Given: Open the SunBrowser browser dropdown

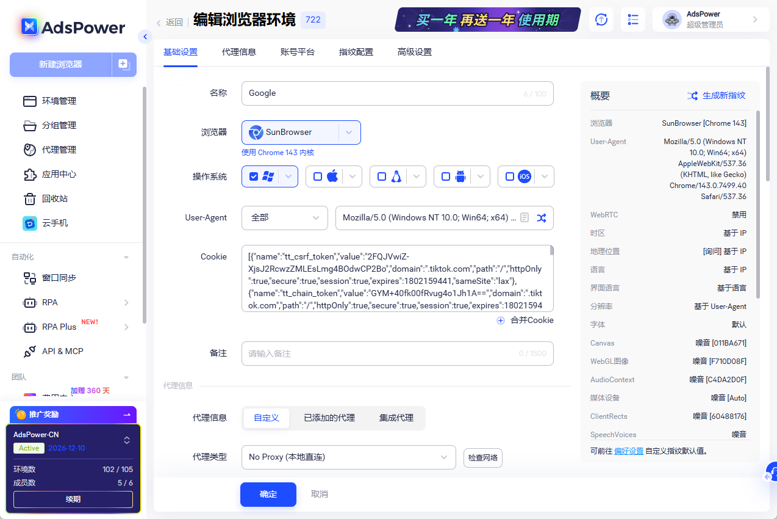Looking at the screenshot, I should click(348, 132).
